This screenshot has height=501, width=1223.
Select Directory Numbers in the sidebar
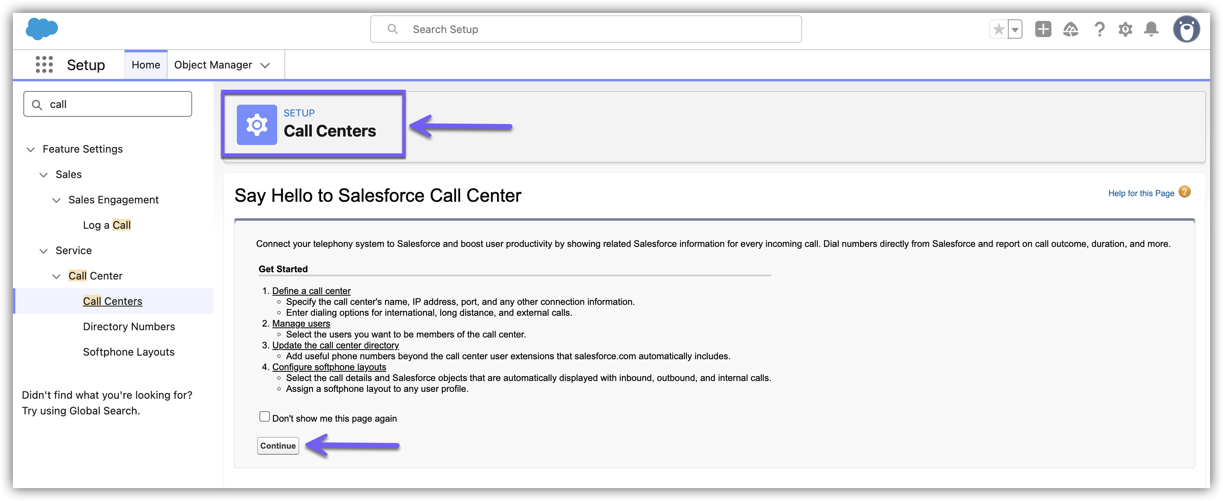[x=129, y=326]
